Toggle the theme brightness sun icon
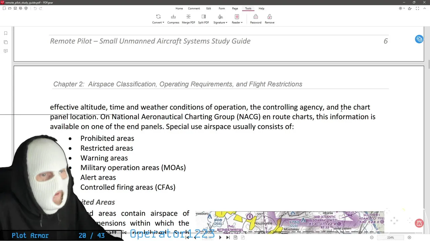The height and width of the screenshot is (241, 430). pos(400,8)
